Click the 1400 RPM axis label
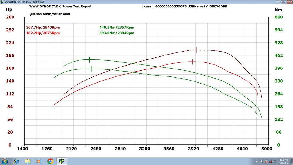The image size is (293, 165). [x=23, y=149]
